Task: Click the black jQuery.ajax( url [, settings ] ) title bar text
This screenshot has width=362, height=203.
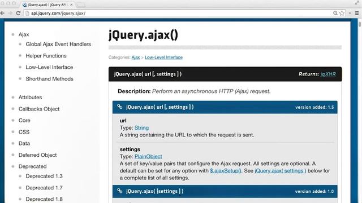Action: point(148,74)
